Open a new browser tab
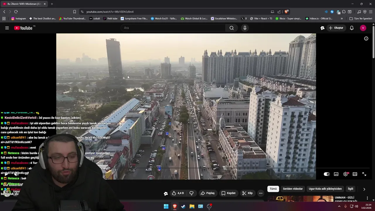The width and height of the screenshot is (375, 211). 52,4
